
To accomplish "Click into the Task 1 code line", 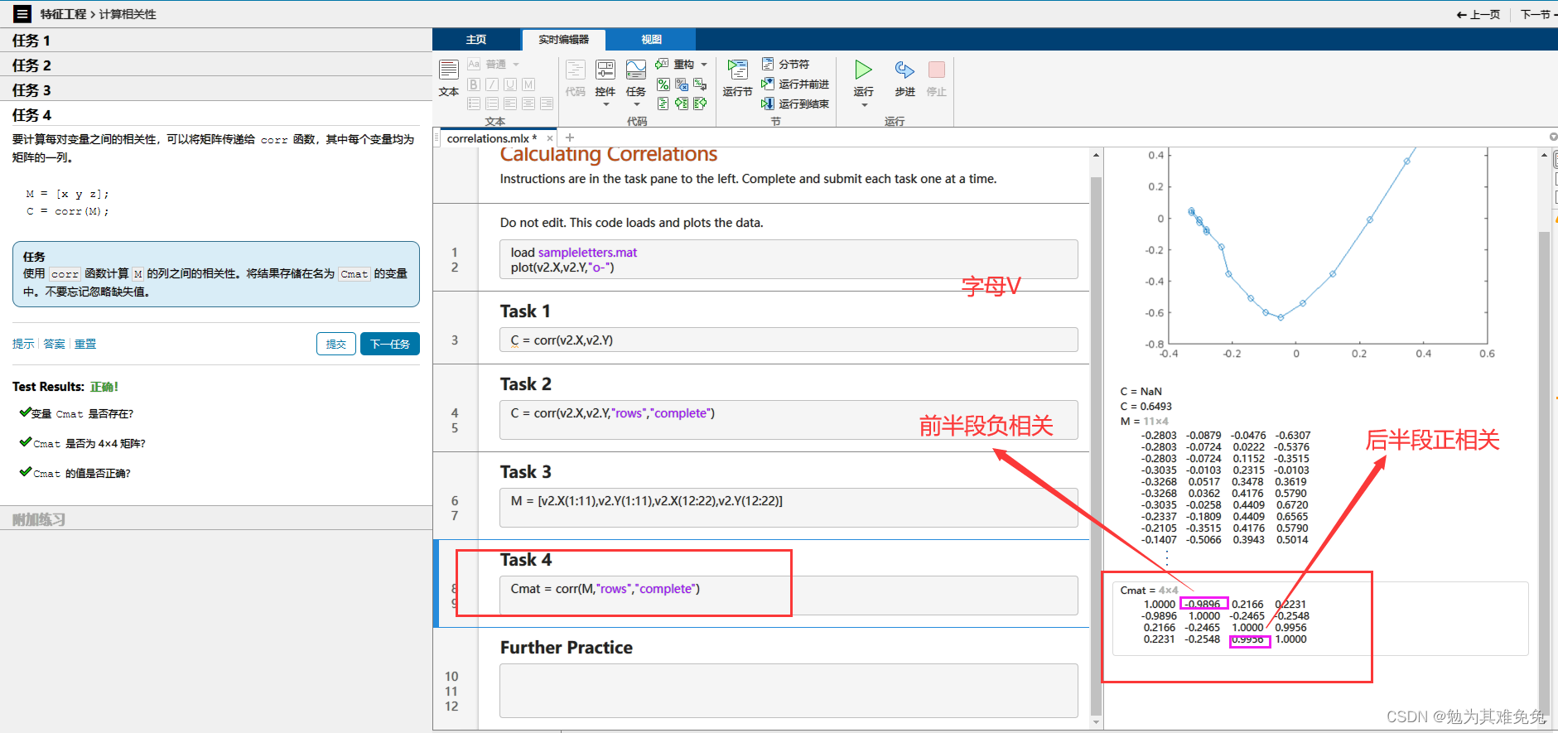I will (789, 340).
